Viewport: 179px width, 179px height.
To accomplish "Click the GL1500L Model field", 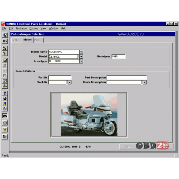I will 63,57.
